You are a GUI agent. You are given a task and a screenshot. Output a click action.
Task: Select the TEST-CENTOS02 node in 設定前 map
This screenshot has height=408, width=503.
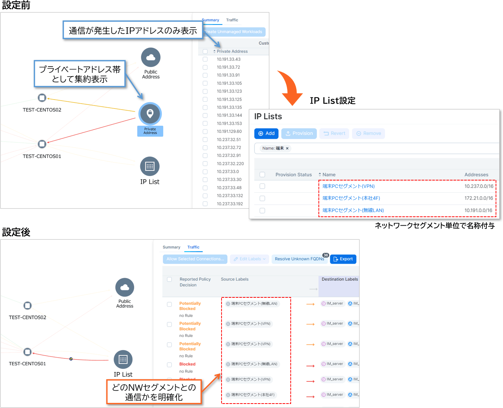click(x=42, y=98)
